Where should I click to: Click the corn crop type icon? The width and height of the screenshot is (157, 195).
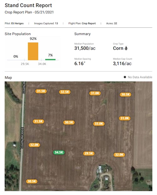pos(126,48)
